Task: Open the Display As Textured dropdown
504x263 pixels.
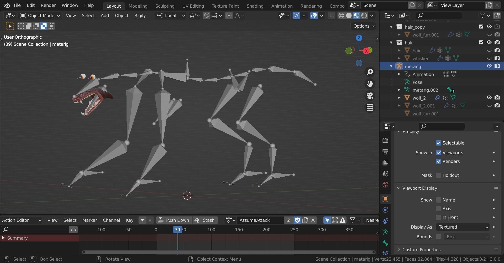Action: click(x=463, y=227)
